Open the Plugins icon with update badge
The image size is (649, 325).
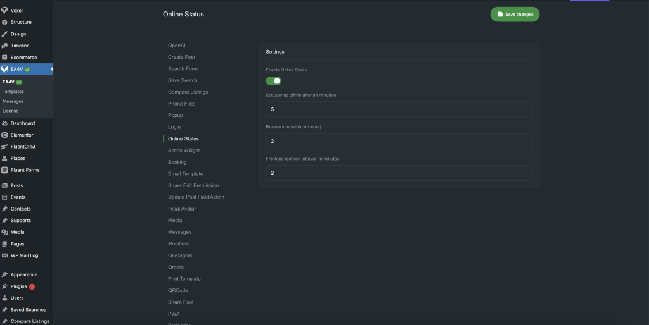[x=5, y=286]
